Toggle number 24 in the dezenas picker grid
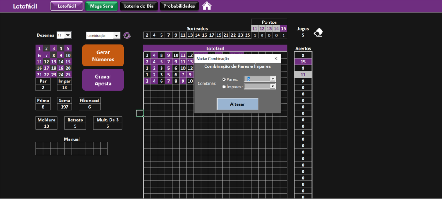Image resolution: width=442 pixels, height=199 pixels. click(61, 75)
